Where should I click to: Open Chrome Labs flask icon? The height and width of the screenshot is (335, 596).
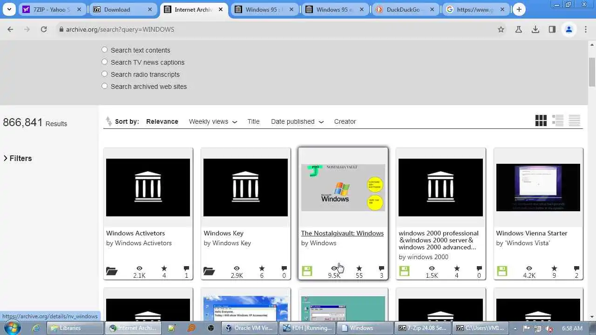click(x=518, y=29)
